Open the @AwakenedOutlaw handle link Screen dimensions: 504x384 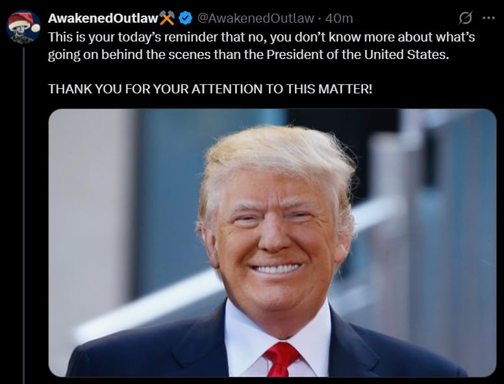coord(255,18)
